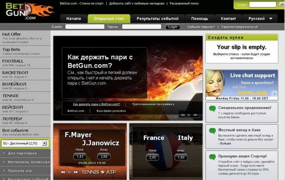Open the Результаты событий tab

pyautogui.click(x=158, y=18)
